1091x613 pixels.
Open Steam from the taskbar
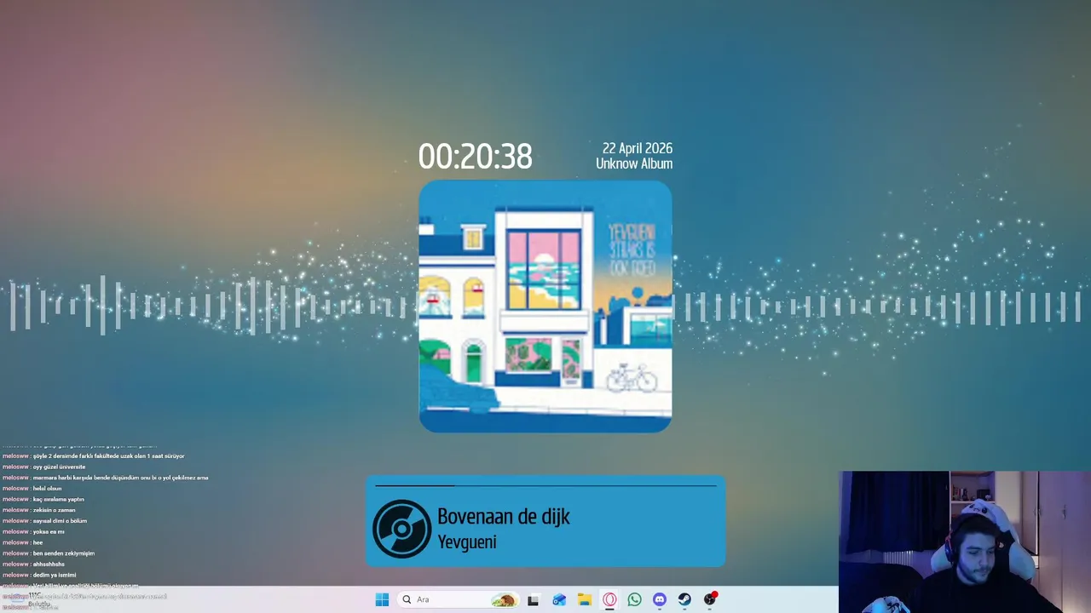(684, 599)
